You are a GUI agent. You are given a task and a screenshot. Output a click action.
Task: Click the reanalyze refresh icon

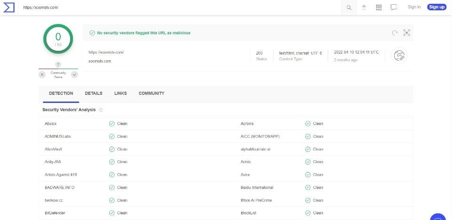click(x=395, y=33)
